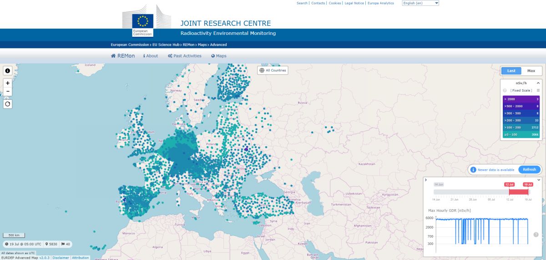Click the Maps breadcrumb link
Image resolution: width=546 pixels, height=260 pixels.
tap(202, 44)
